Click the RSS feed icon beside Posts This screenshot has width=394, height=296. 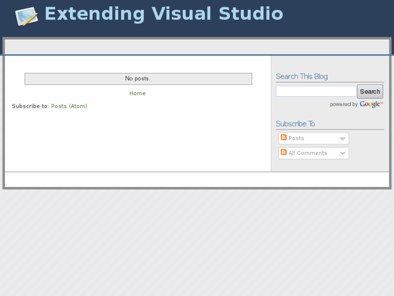(283, 137)
